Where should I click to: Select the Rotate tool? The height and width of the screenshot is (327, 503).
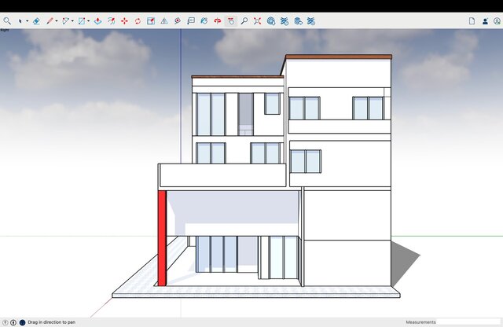pyautogui.click(x=138, y=21)
